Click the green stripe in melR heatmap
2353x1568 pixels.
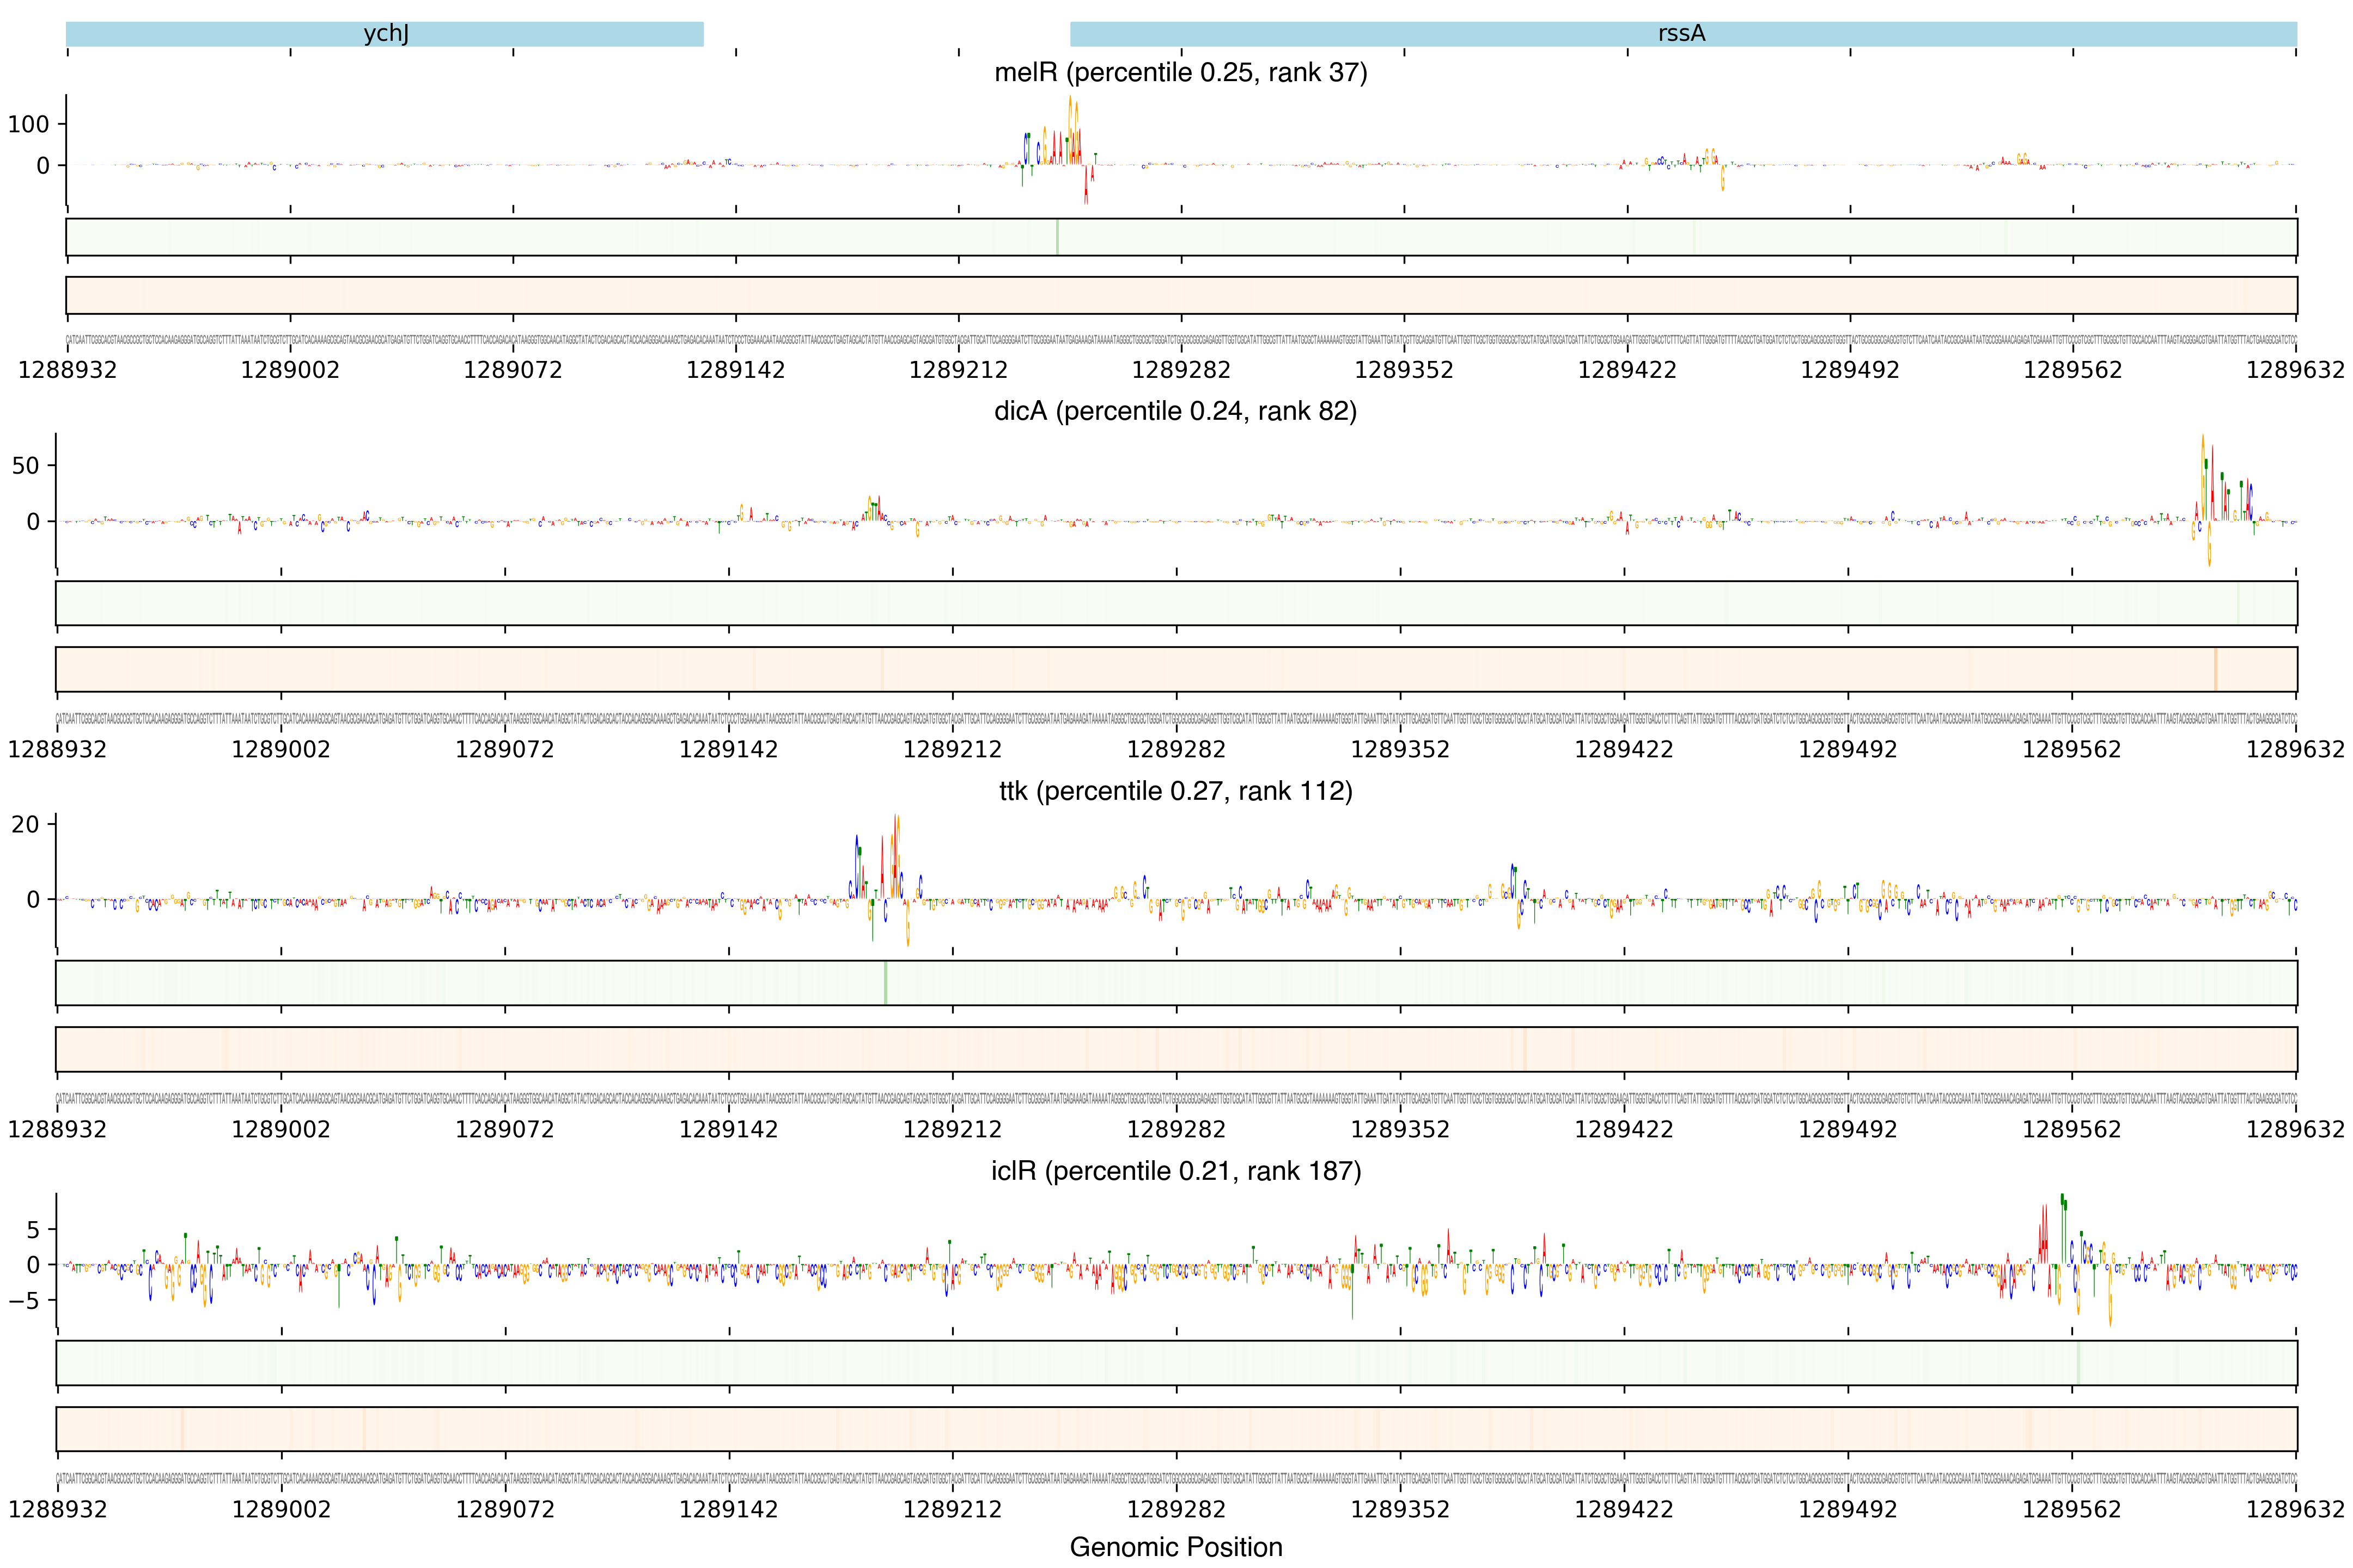pos(1057,237)
